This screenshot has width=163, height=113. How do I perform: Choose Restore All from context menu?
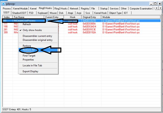tap(29, 50)
